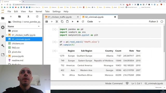
Task: Open the Settings menu
Action: [x=57, y=11]
